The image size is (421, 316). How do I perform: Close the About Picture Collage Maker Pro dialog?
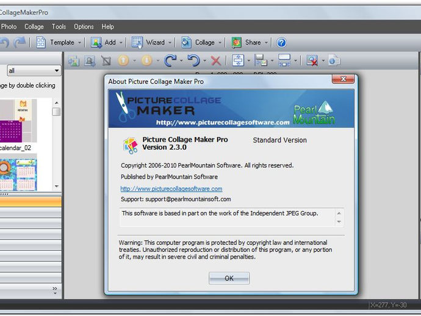point(343,79)
